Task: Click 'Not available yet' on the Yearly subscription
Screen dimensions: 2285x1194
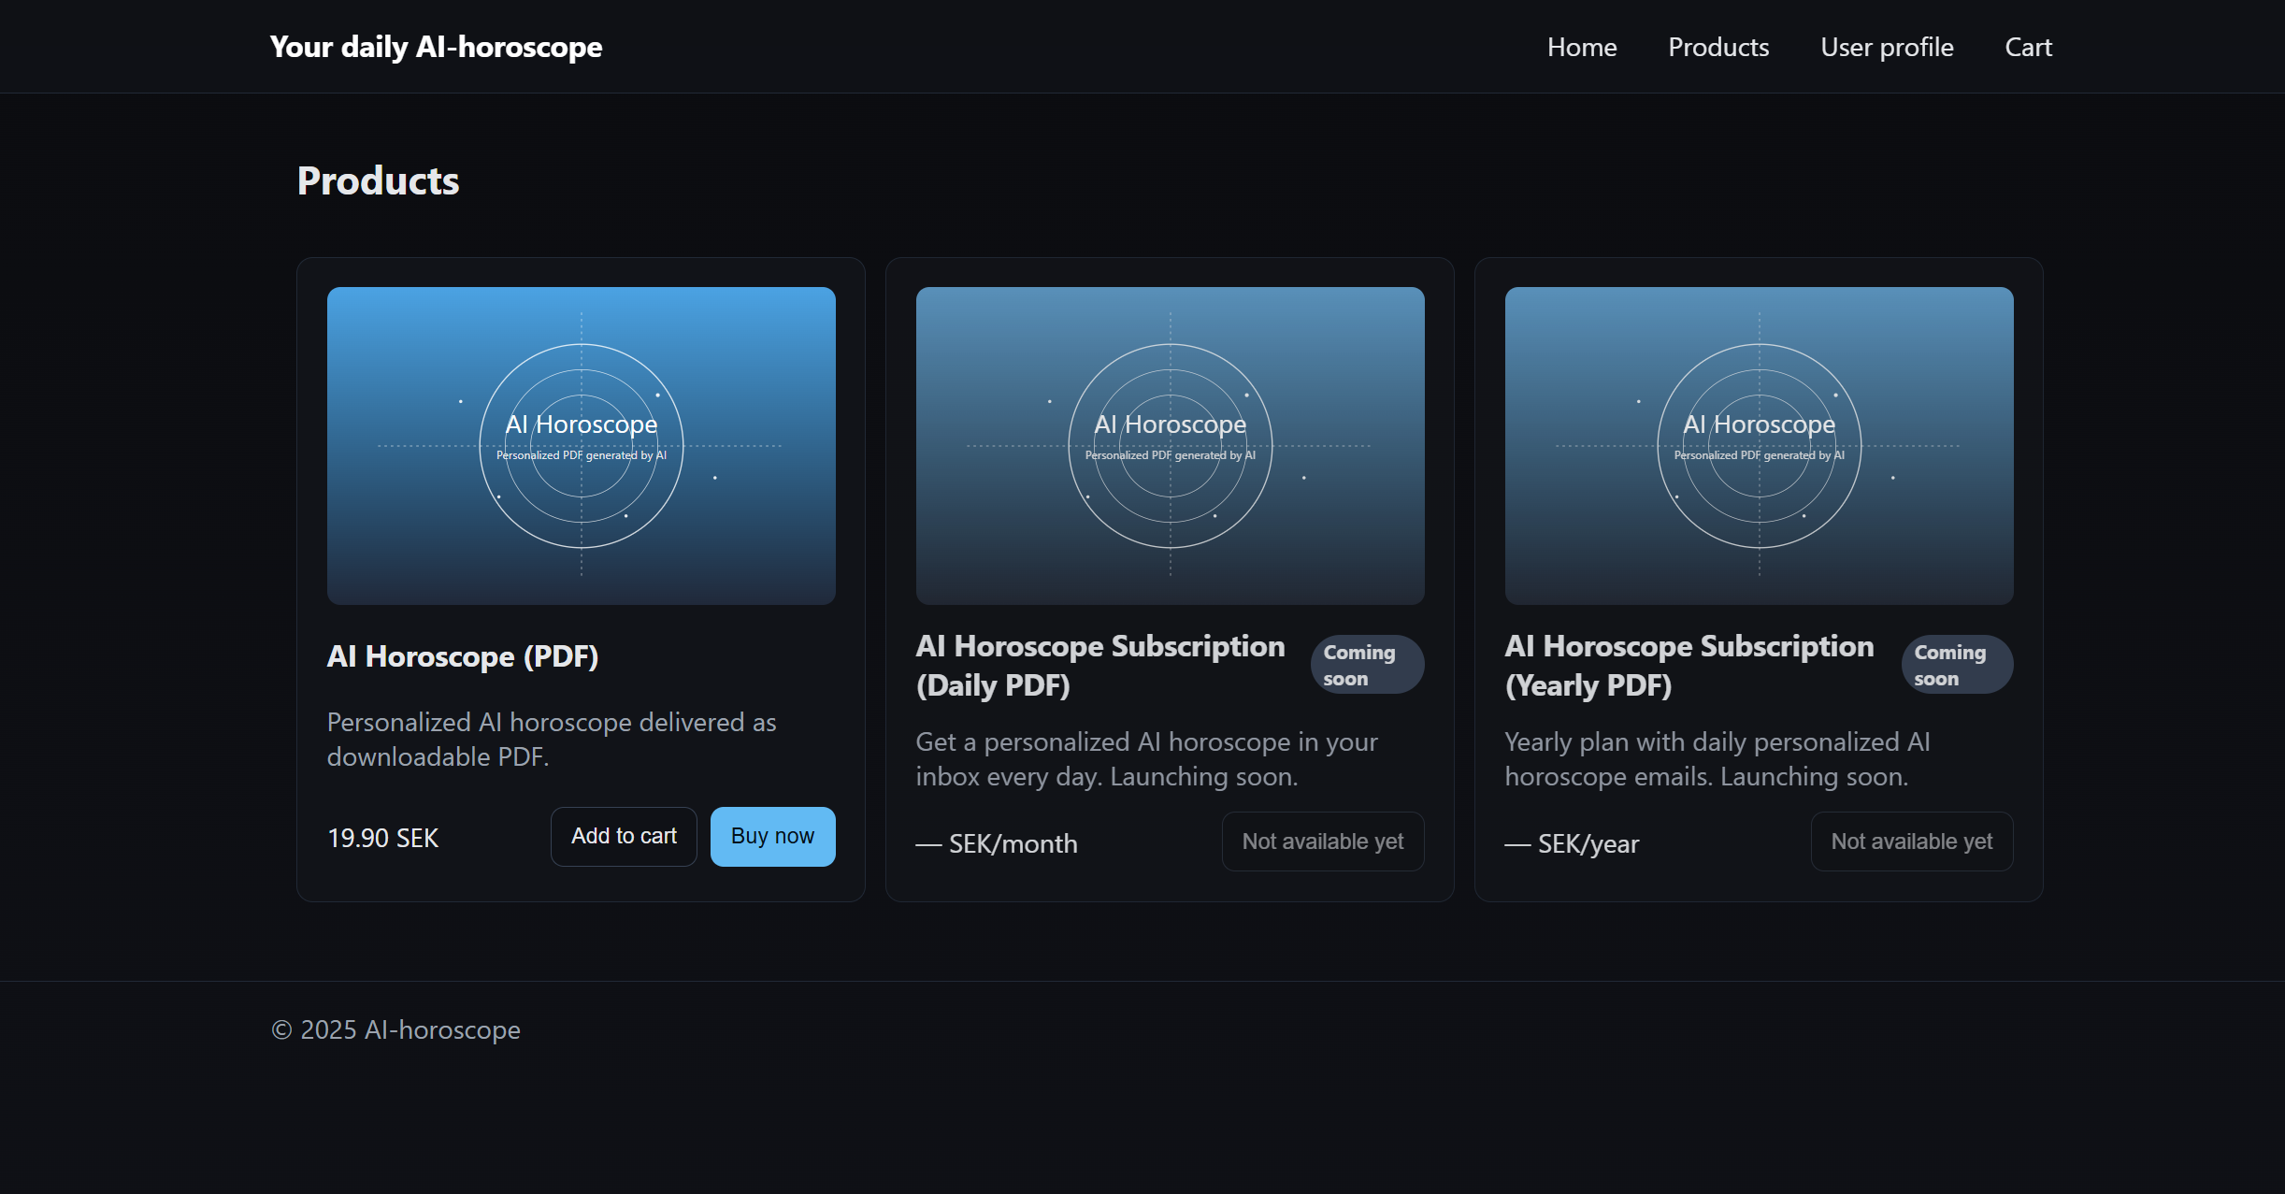Action: tap(1911, 842)
